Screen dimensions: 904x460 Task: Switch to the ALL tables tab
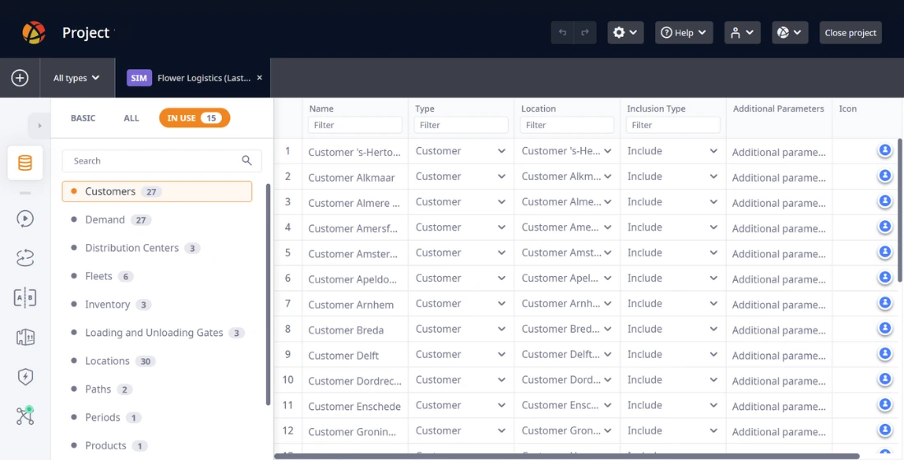pos(131,118)
